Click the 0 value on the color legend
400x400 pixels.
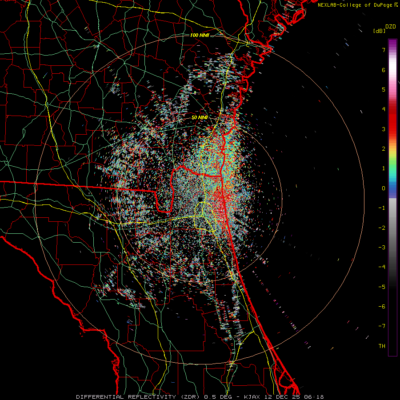384,188
